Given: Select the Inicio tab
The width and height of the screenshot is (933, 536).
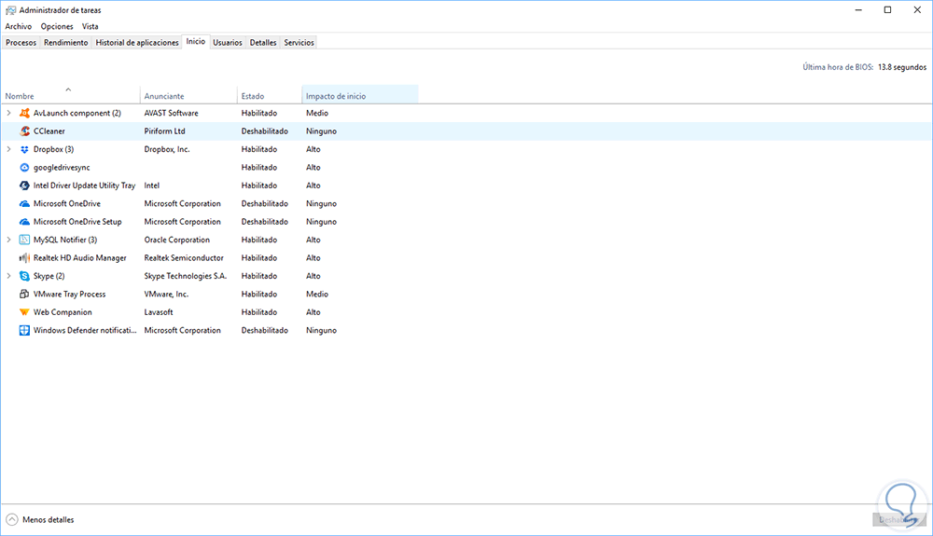Looking at the screenshot, I should 196,42.
